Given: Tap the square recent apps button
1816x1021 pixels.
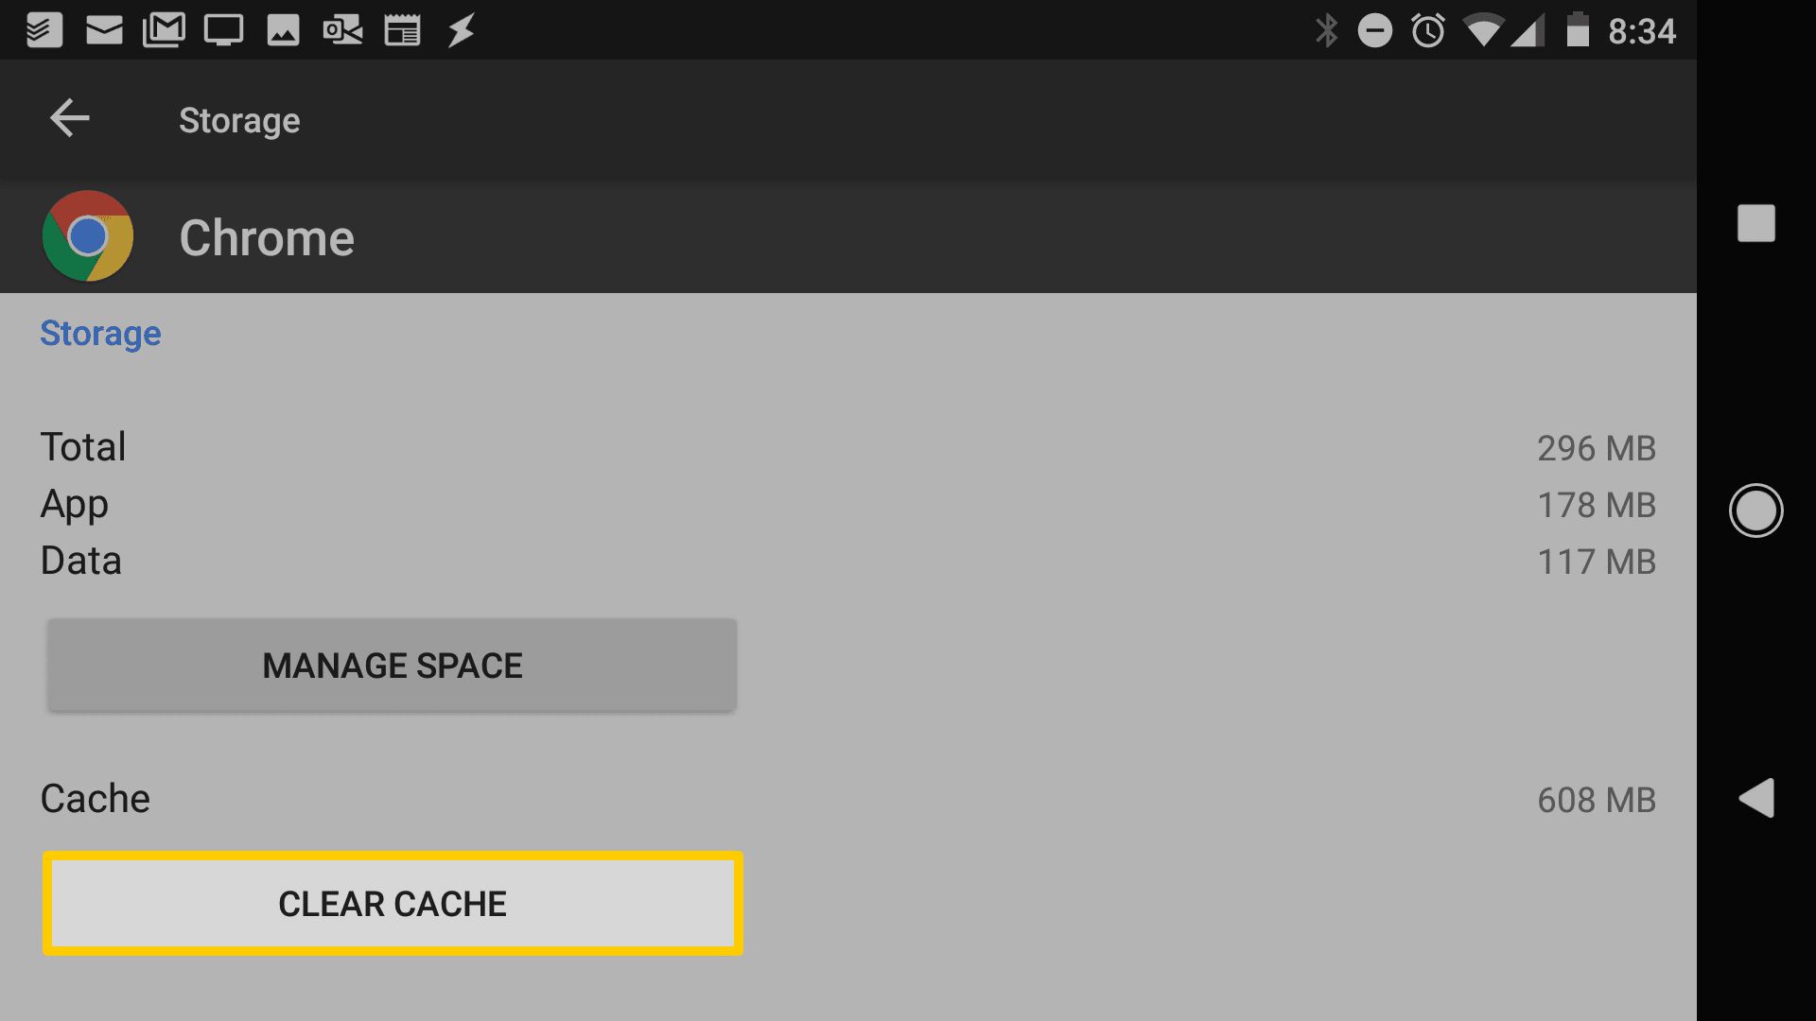Looking at the screenshot, I should point(1755,223).
